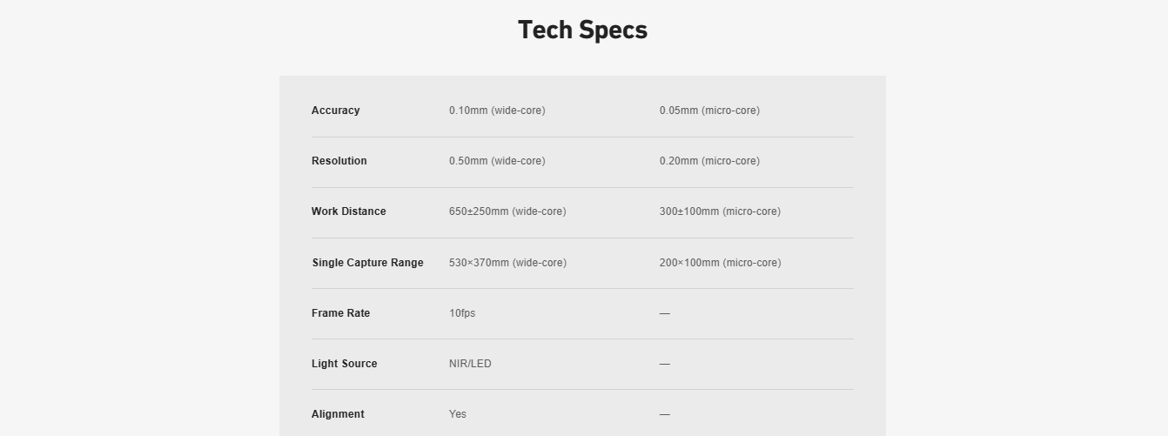
Task: Click the Light Source row label
Action: click(344, 364)
